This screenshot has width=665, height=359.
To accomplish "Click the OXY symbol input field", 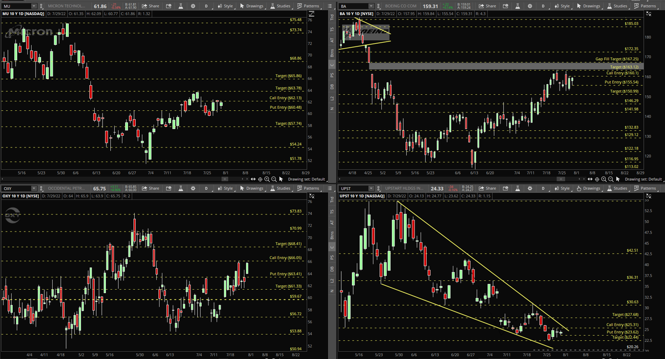I will coord(17,188).
